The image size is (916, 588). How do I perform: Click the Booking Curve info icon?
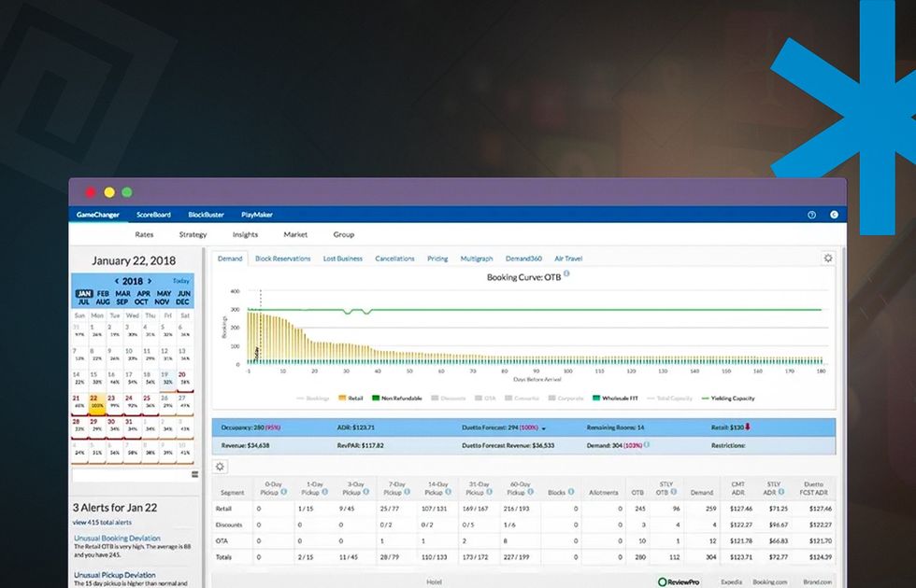[566, 273]
